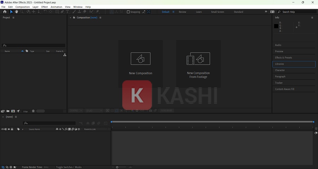Select the Puppet Pin tool
The width and height of the screenshot is (318, 169).
(x=98, y=12)
